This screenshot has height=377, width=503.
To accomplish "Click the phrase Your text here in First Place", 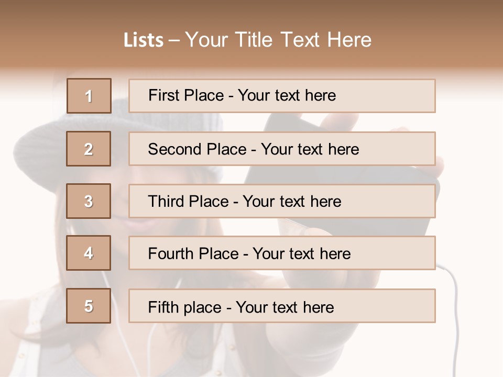I will pyautogui.click(x=287, y=95).
